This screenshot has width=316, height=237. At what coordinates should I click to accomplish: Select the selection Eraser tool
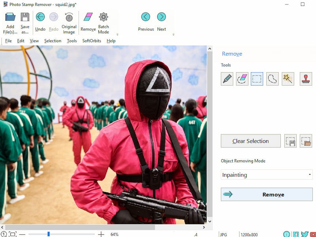(242, 79)
